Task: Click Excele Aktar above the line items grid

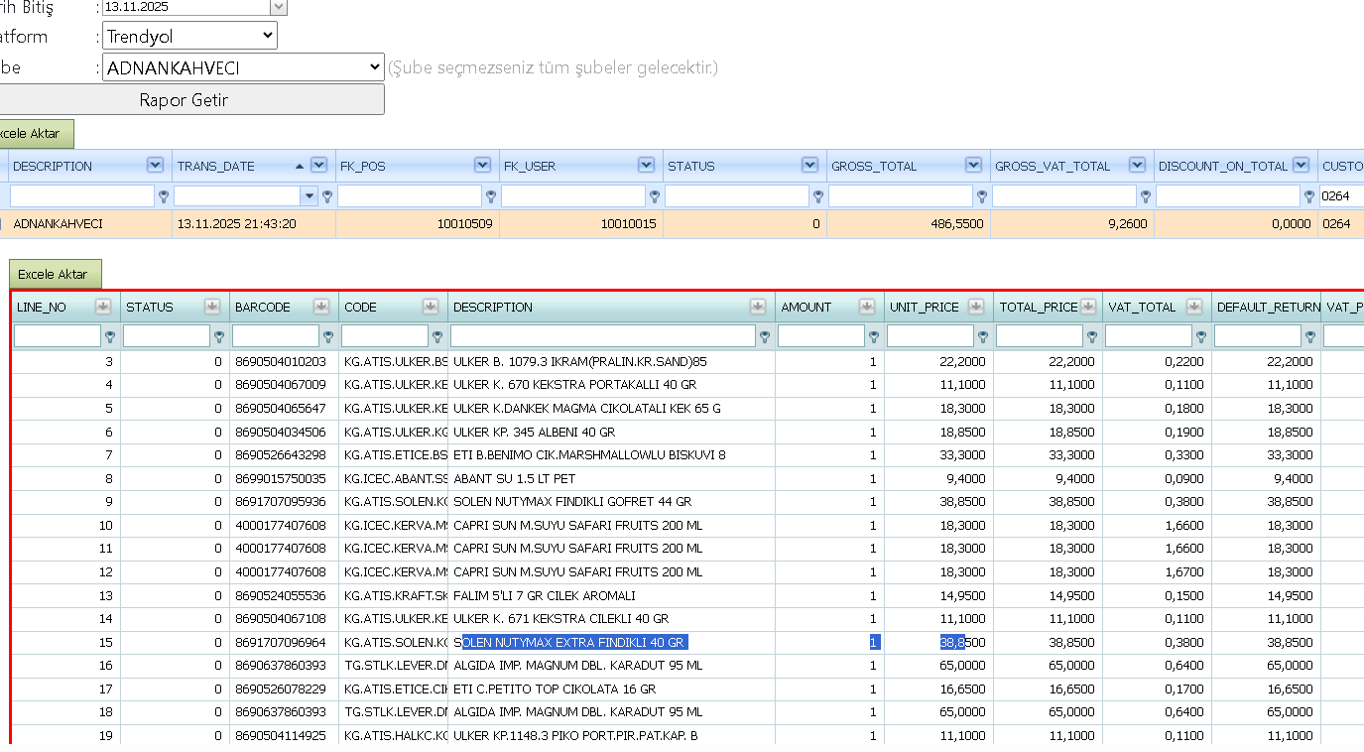Action: click(x=56, y=274)
